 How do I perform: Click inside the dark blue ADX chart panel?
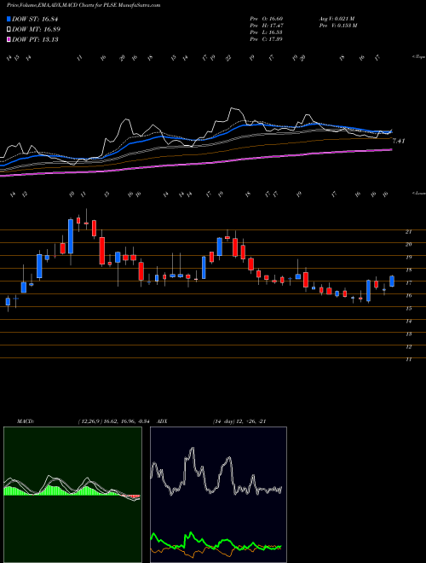click(x=218, y=495)
